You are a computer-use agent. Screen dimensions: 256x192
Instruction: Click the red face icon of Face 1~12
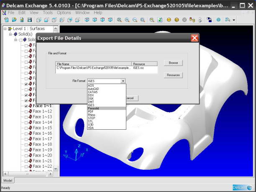(x=30, y=111)
